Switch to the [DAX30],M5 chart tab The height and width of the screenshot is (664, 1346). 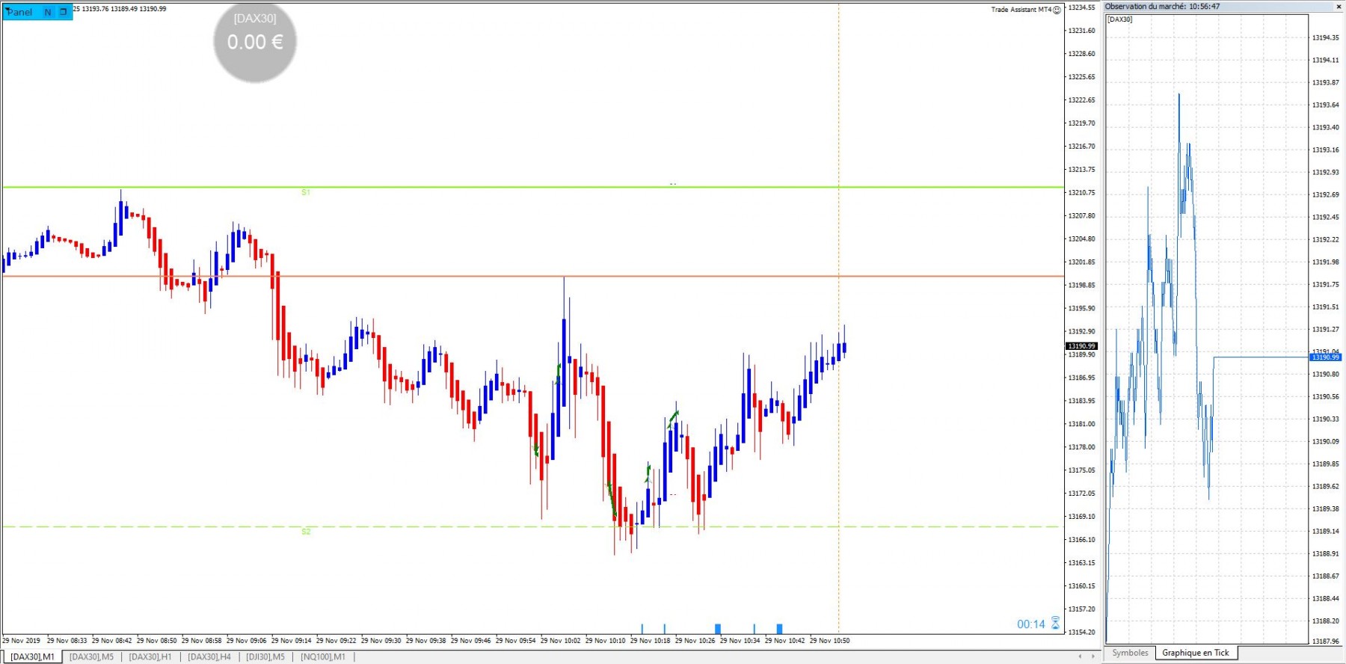(x=91, y=657)
